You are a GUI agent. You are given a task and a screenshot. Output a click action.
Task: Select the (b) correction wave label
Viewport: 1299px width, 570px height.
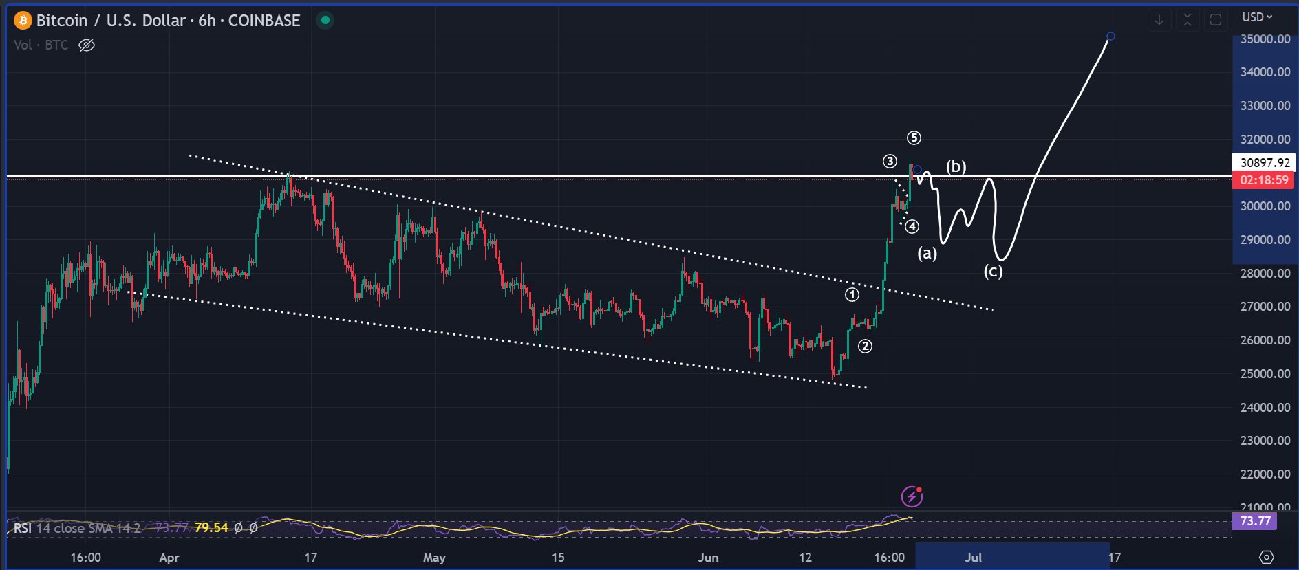click(x=956, y=166)
